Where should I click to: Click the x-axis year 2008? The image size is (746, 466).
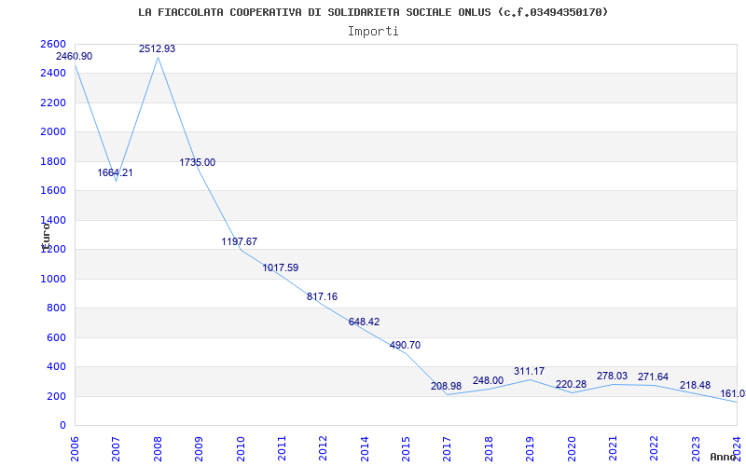(158, 449)
